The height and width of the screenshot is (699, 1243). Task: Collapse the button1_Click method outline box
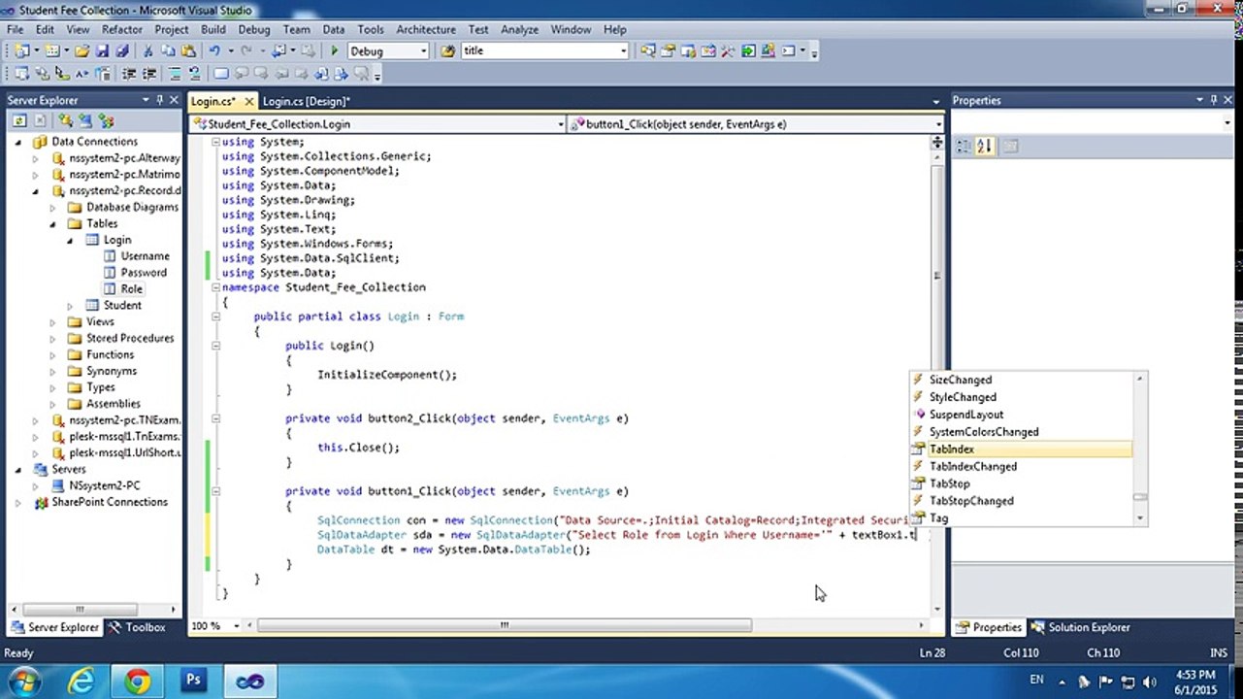click(215, 491)
